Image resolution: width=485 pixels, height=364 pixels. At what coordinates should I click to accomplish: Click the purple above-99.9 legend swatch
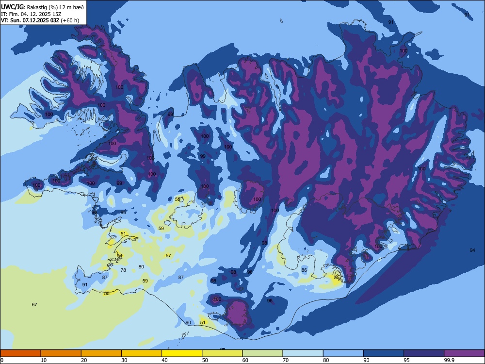[464, 353]
